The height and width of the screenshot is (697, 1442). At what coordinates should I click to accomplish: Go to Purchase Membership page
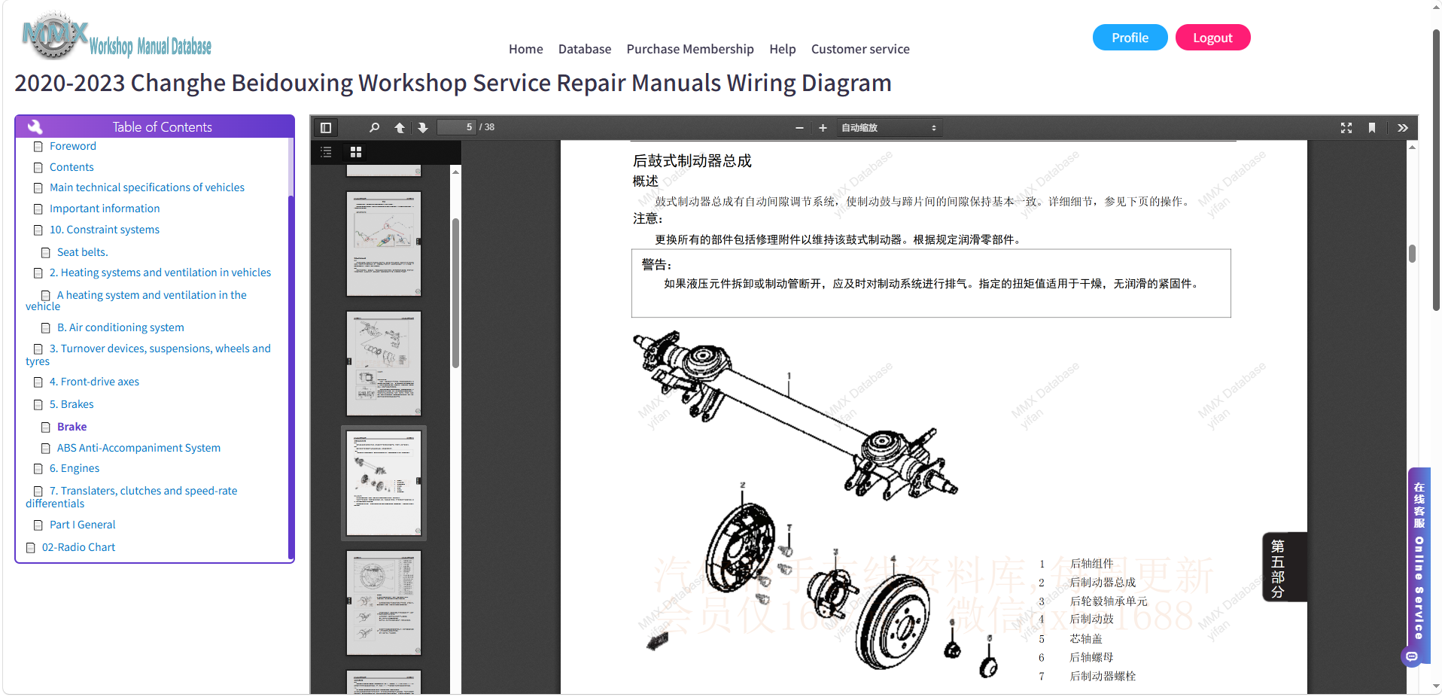[690, 49]
